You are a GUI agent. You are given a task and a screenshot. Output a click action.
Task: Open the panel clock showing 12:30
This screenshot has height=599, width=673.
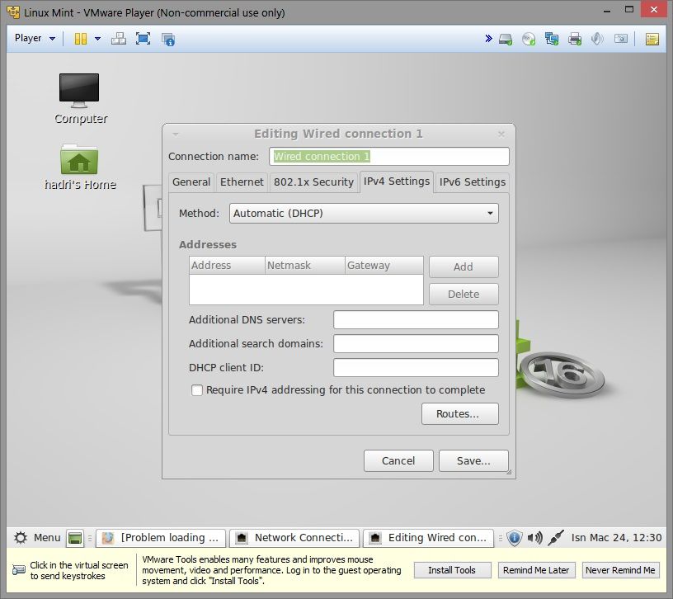click(616, 538)
